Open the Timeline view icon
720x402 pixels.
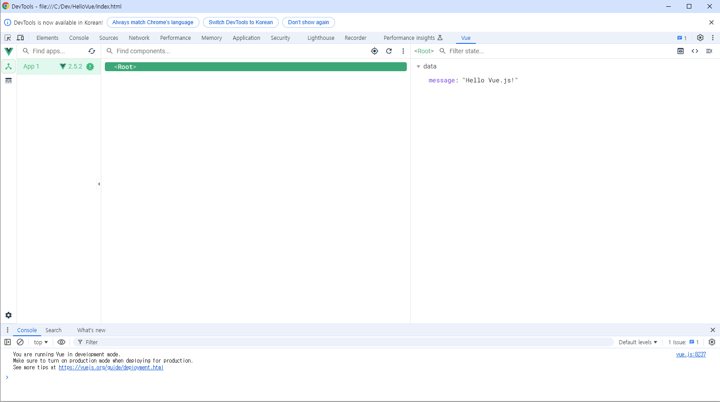point(9,81)
